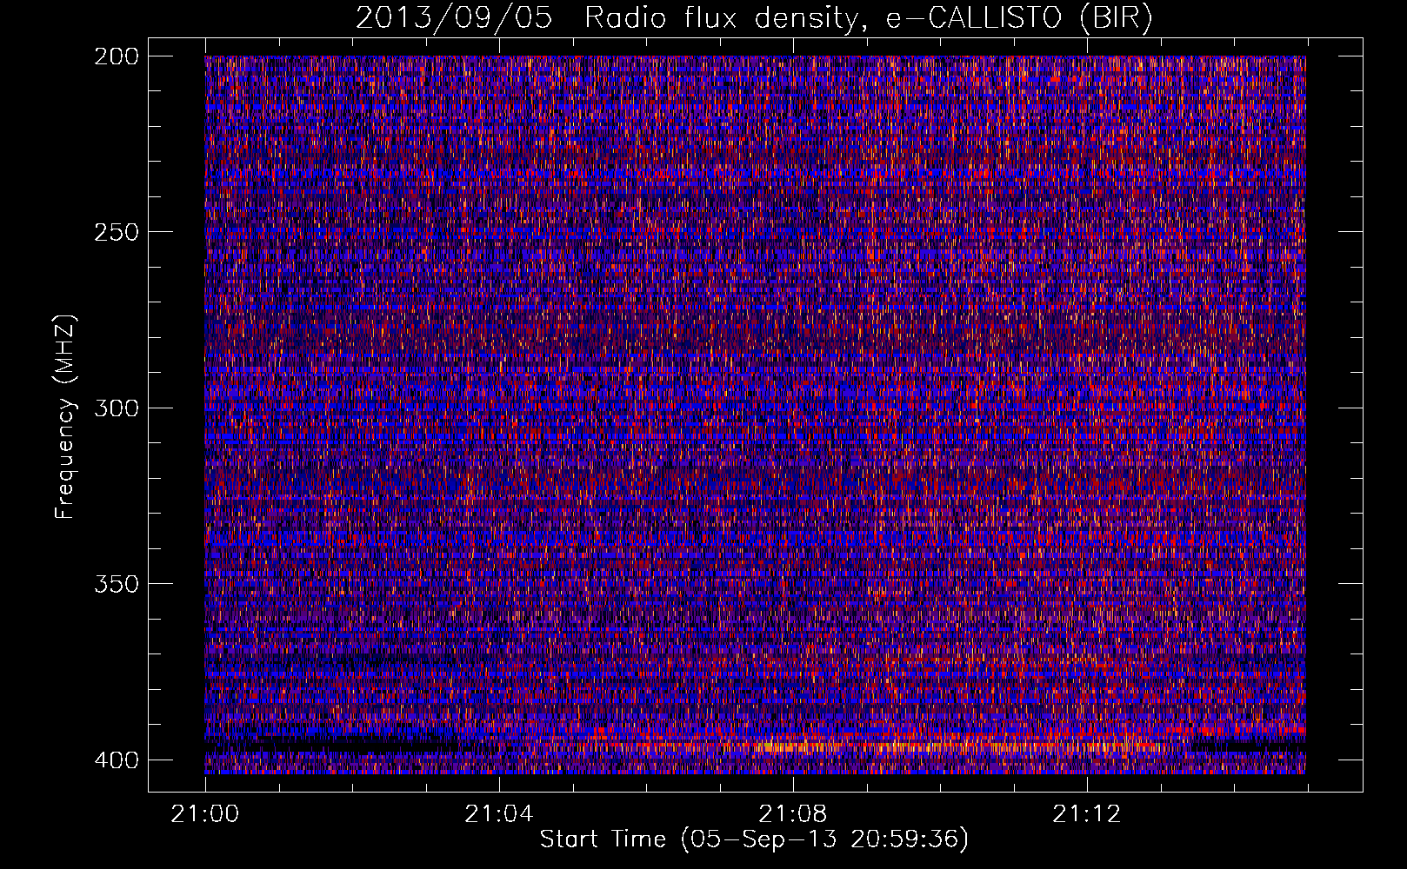Click the 400 frequency tick label
1407x869 pixels.
(116, 760)
